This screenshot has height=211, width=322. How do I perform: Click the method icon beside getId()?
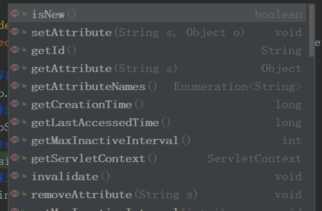[15, 50]
